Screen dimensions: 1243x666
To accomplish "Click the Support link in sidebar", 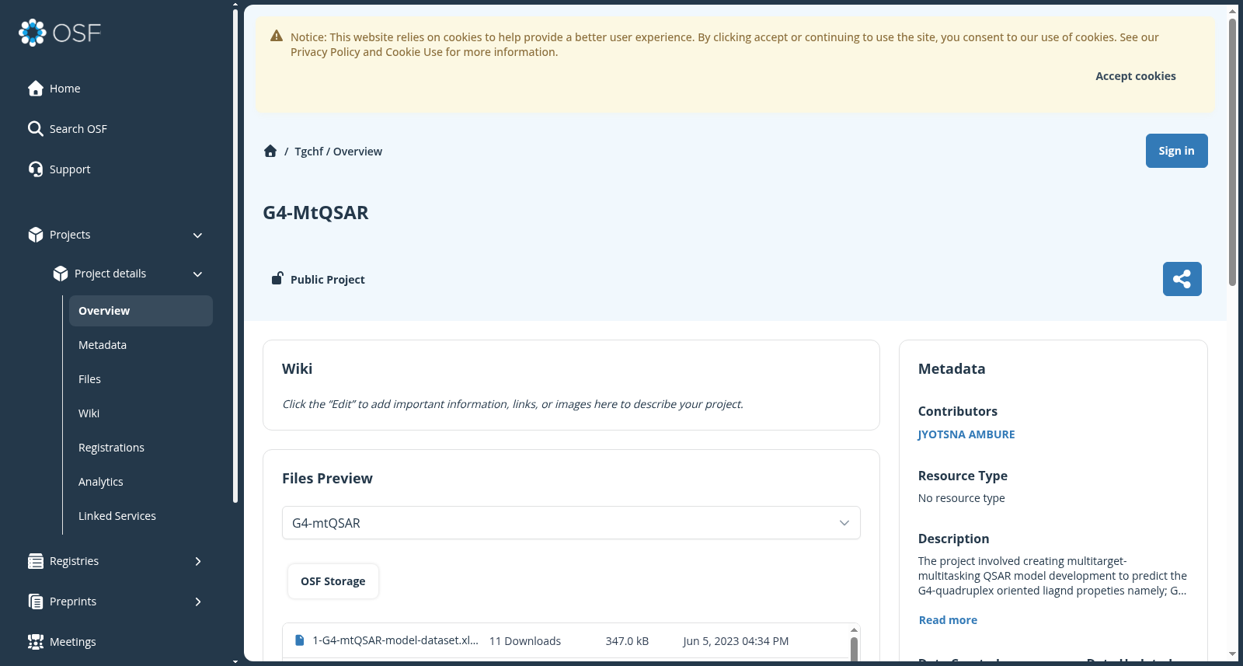I will coord(70,169).
